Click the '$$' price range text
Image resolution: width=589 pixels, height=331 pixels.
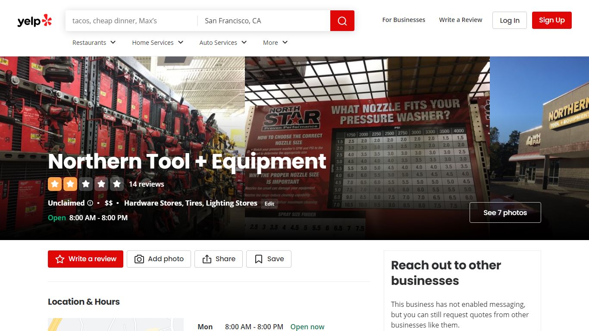[x=109, y=203]
